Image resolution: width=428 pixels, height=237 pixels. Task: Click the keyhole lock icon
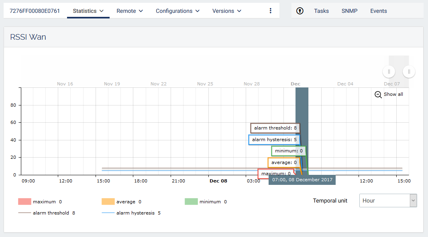click(300, 11)
